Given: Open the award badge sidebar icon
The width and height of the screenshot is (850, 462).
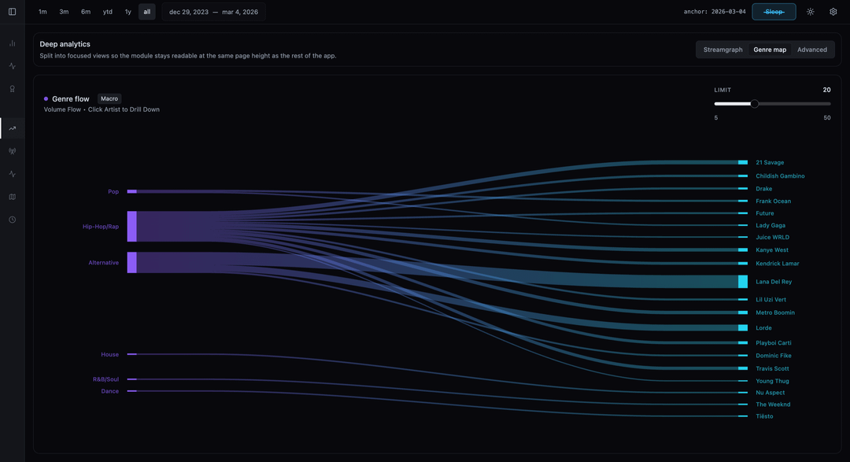Looking at the screenshot, I should [x=12, y=89].
